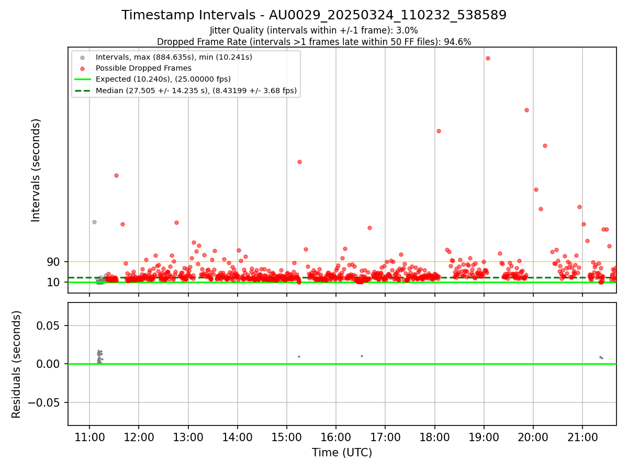Click the red outlier point just after 18:00
The image size is (628, 471).
pos(439,131)
